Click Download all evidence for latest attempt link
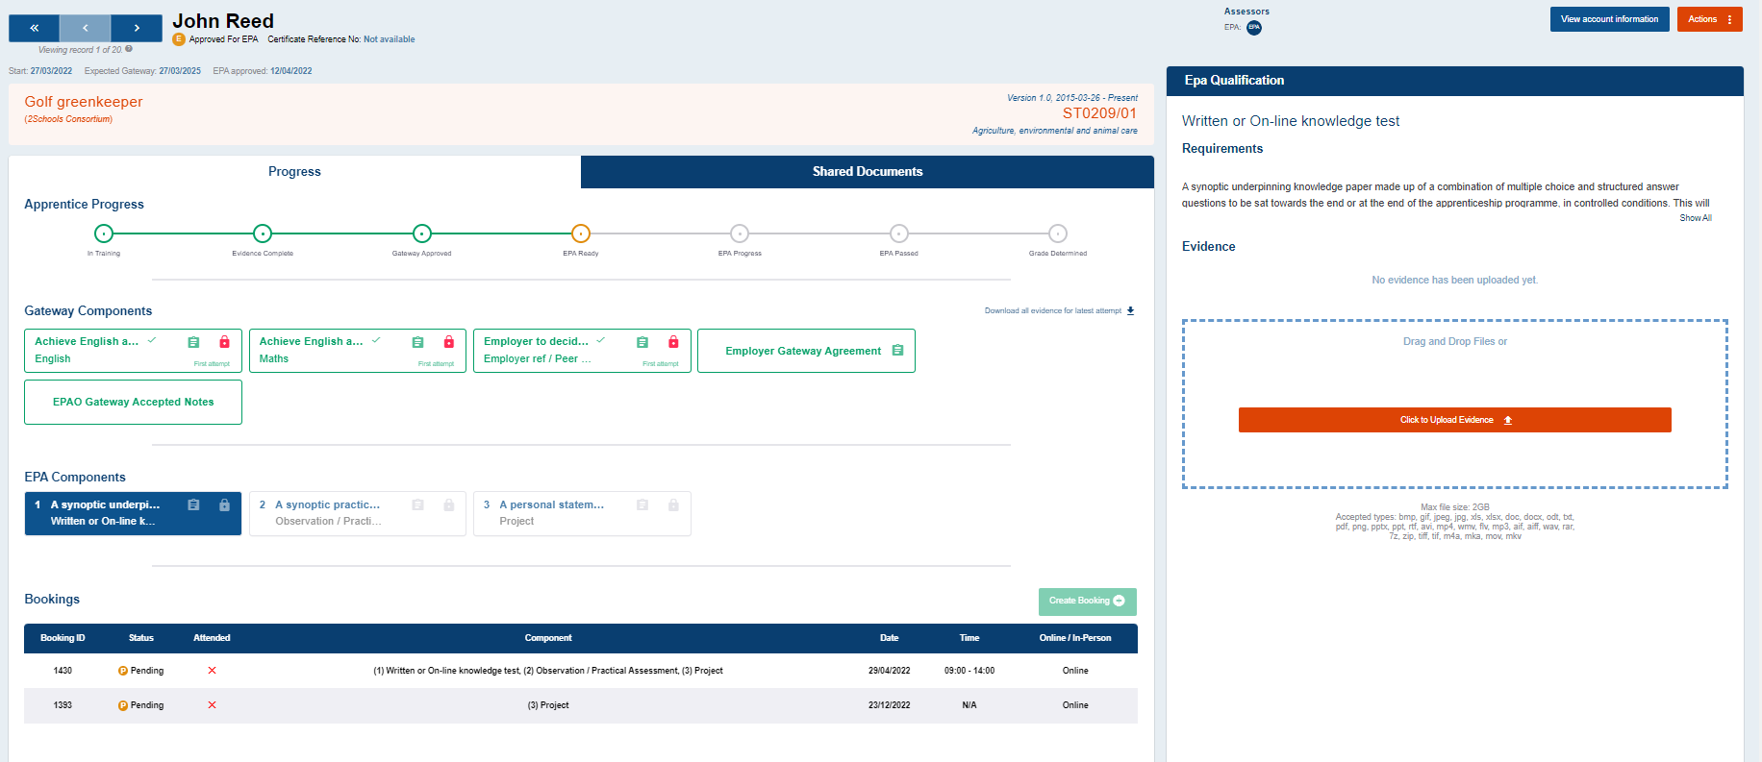This screenshot has height=762, width=1762. point(1053,310)
